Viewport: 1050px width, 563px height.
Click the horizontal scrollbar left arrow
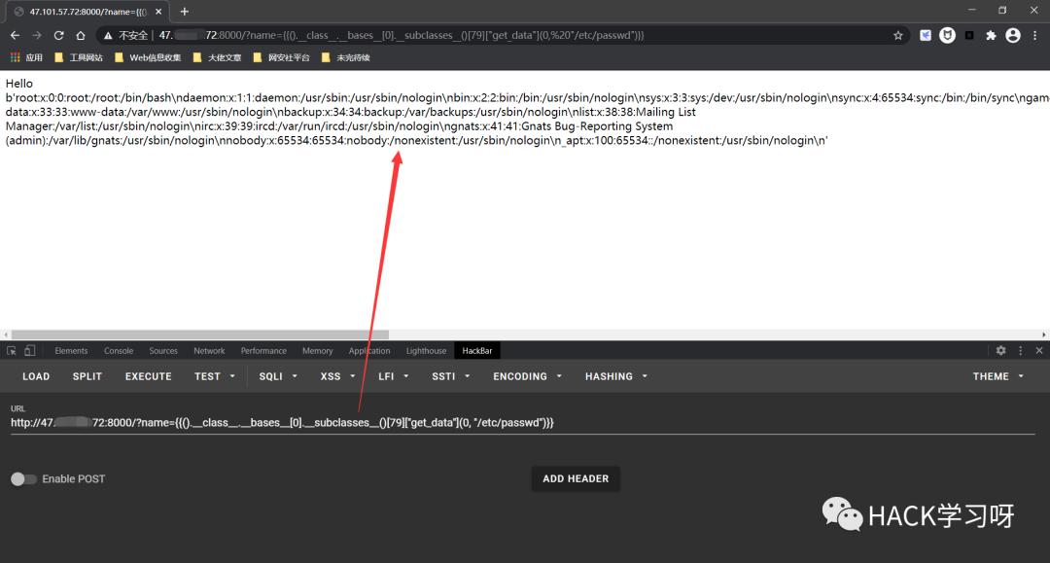point(6,334)
